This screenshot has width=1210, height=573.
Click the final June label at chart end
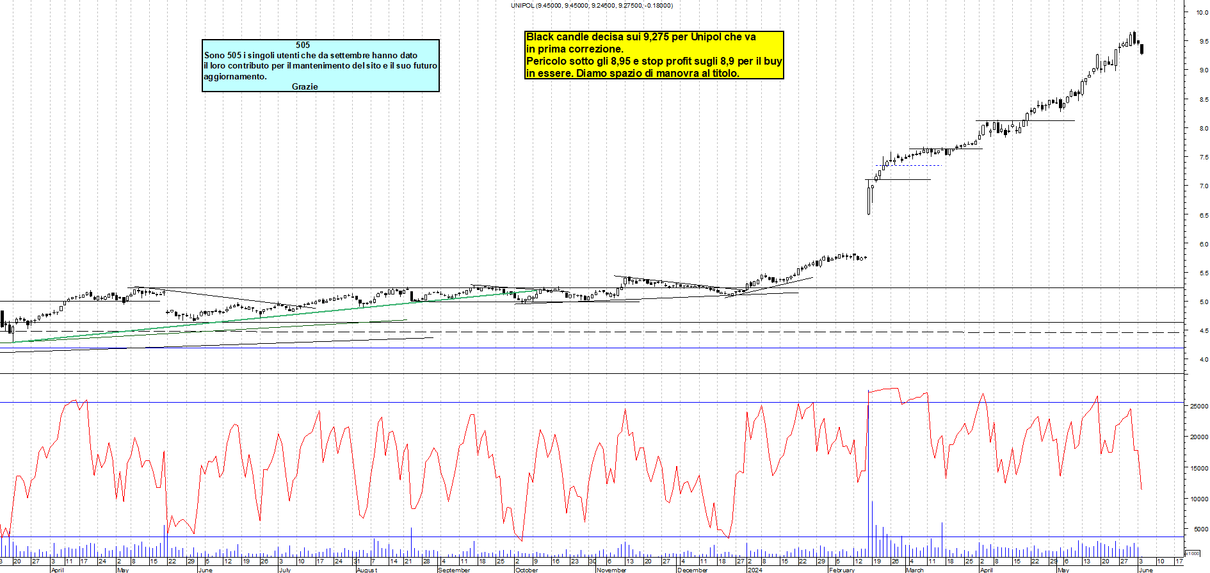1146,570
